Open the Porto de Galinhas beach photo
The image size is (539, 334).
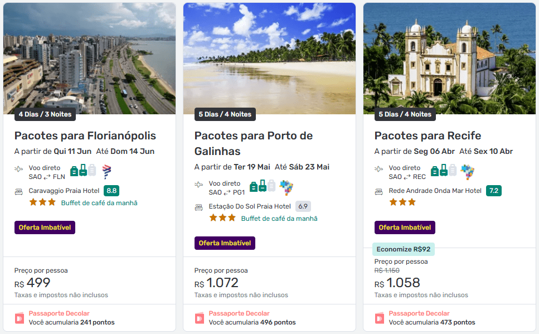pos(269,56)
